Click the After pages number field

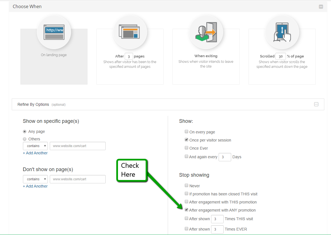(x=129, y=56)
